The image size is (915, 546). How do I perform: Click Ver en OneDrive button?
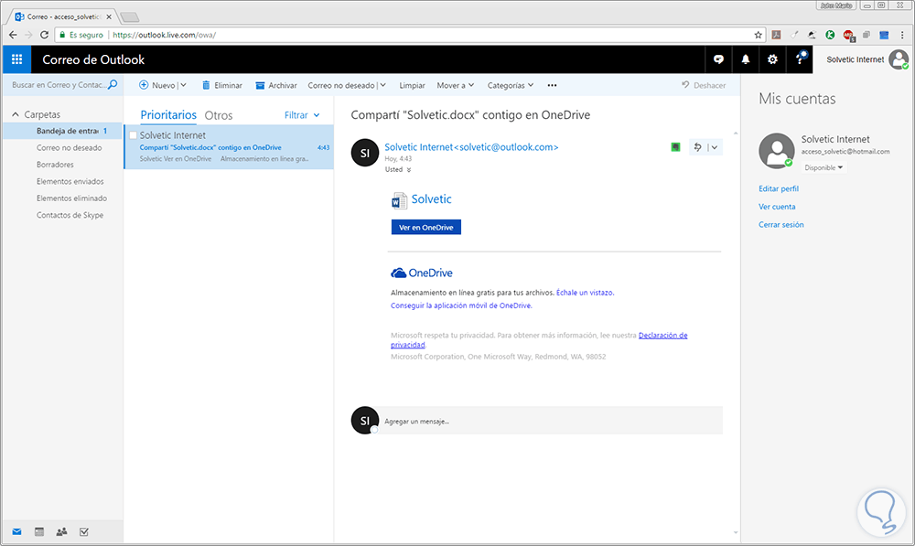coord(426,228)
